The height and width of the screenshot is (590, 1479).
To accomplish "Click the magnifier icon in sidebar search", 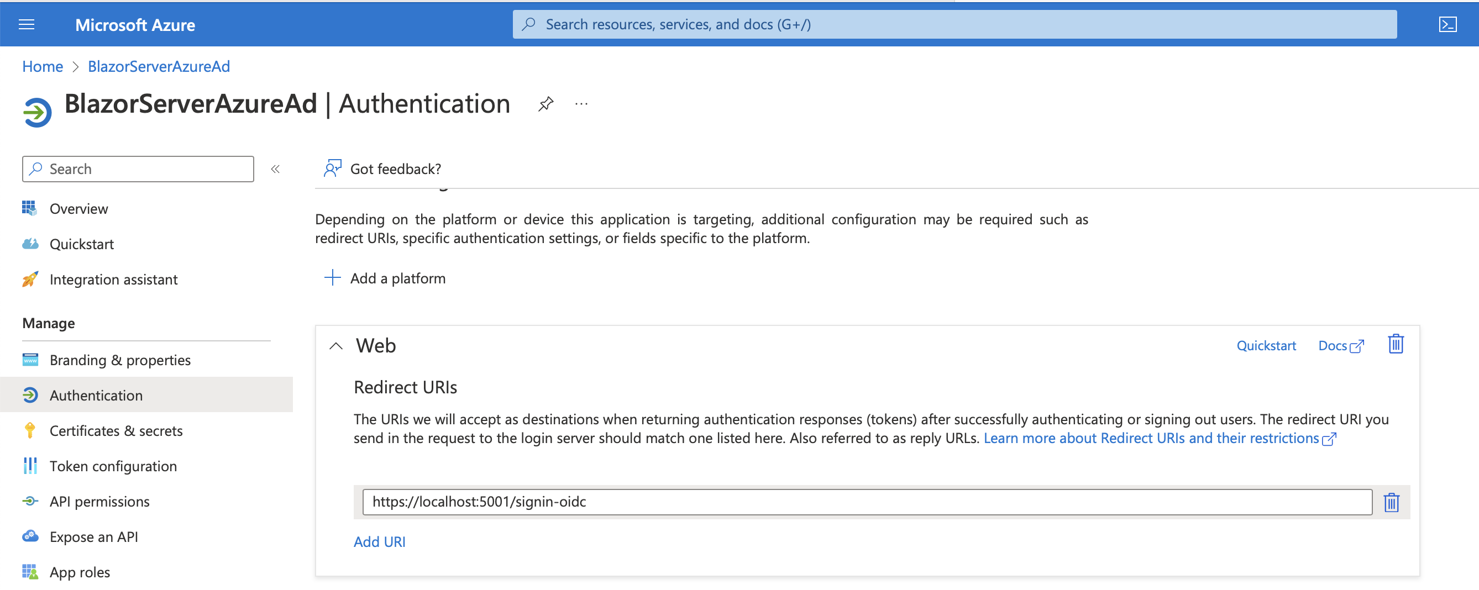I will [x=35, y=168].
